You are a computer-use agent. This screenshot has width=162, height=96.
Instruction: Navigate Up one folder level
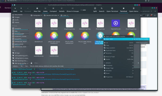(21, 10)
